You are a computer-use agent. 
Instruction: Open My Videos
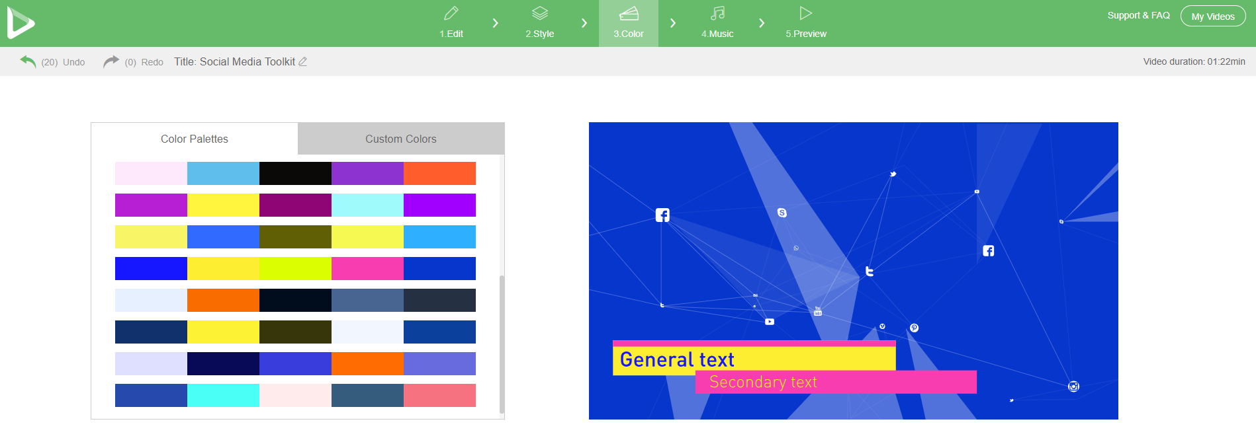1213,17
